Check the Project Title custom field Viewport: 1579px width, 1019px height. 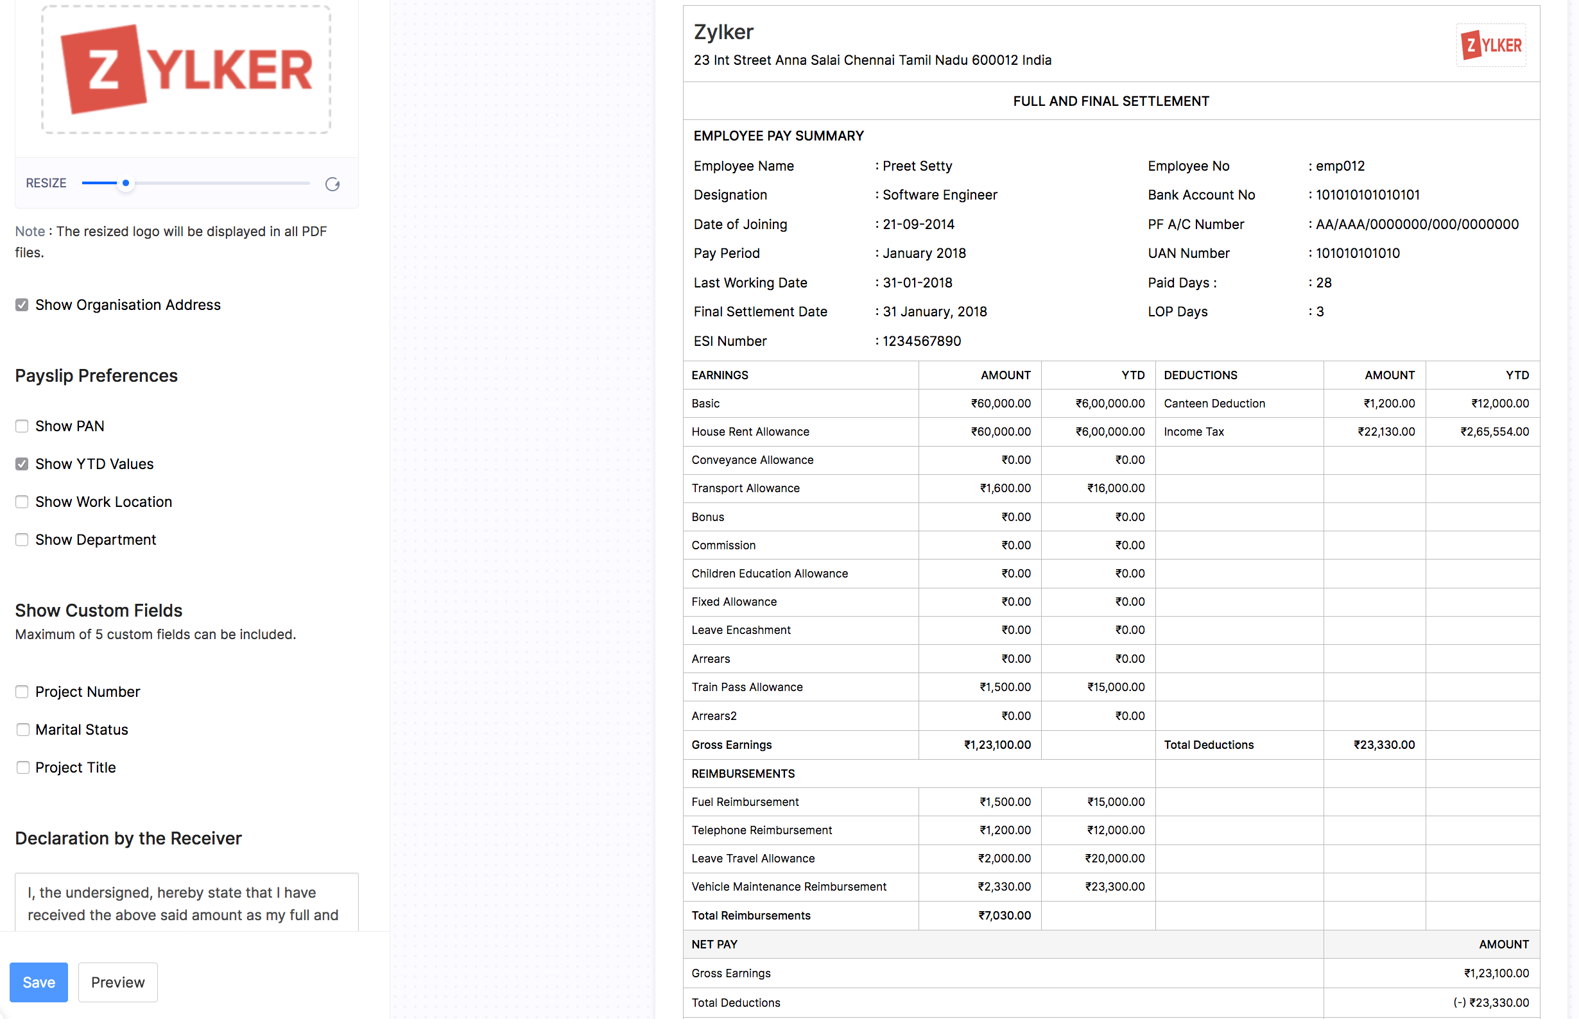(x=22, y=767)
